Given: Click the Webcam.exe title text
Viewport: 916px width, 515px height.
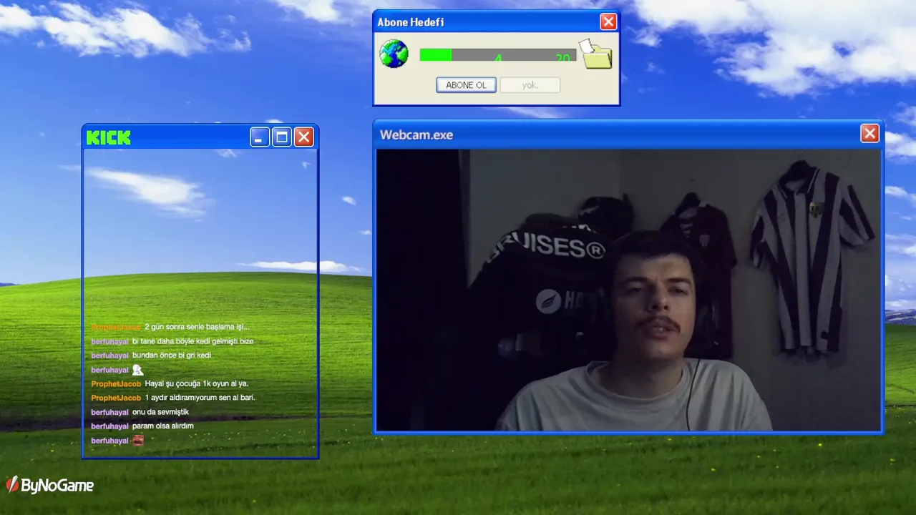Looking at the screenshot, I should point(416,134).
